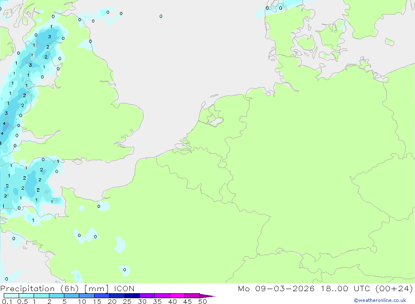The image size is (415, 304).
Task: Click the 'Mo 09-03-2026 18..00 UTC (00+24)' timestamp
Action: (x=325, y=289)
